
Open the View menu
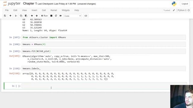[x=24, y=10]
